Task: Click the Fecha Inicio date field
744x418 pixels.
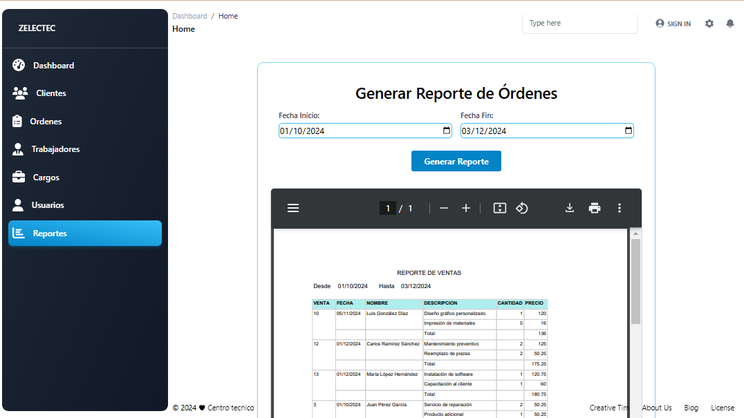Action: coord(365,131)
